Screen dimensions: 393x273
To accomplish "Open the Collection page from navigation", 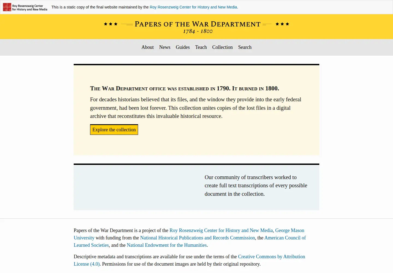I will coord(222,47).
